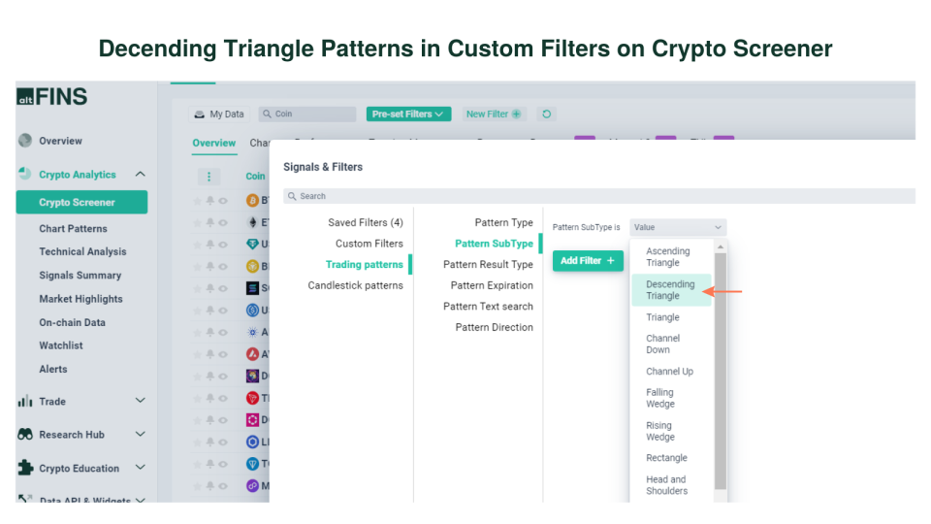Toggle the alert bell in the first coin row
931x524 pixels.
point(210,201)
